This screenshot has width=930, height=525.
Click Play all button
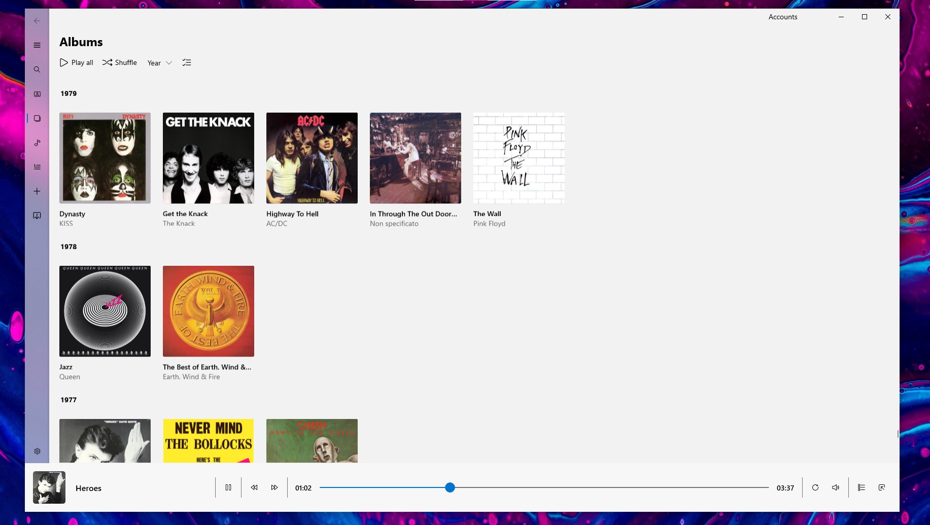tap(77, 62)
